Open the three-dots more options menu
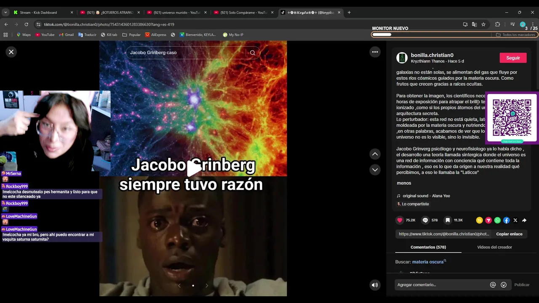Viewport: 539px width, 303px height. [375, 52]
